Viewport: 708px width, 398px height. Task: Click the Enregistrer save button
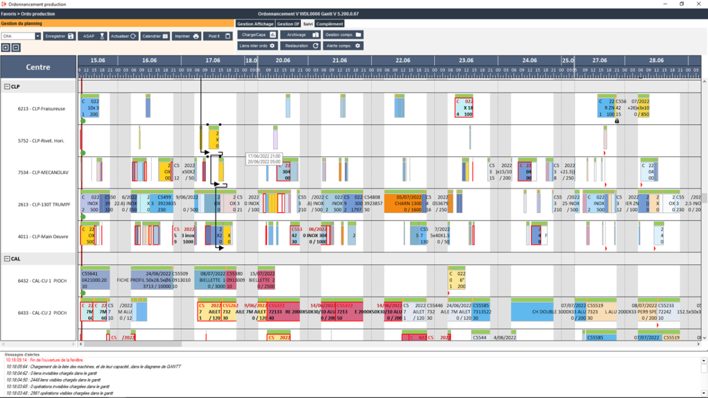(60, 36)
